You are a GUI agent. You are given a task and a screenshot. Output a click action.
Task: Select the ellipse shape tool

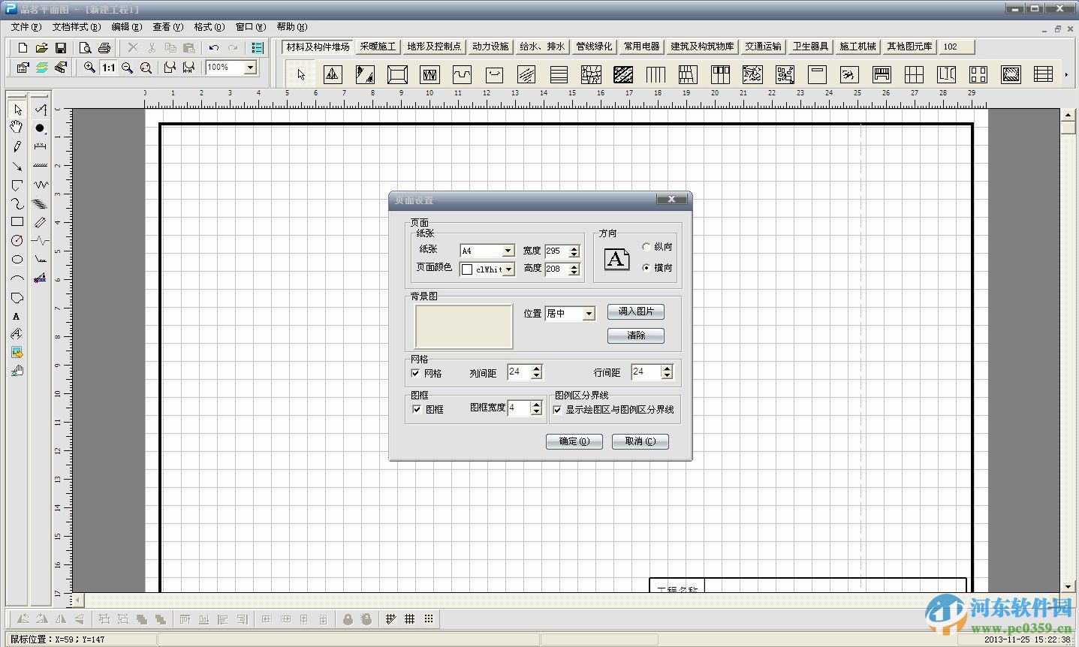pyautogui.click(x=17, y=260)
